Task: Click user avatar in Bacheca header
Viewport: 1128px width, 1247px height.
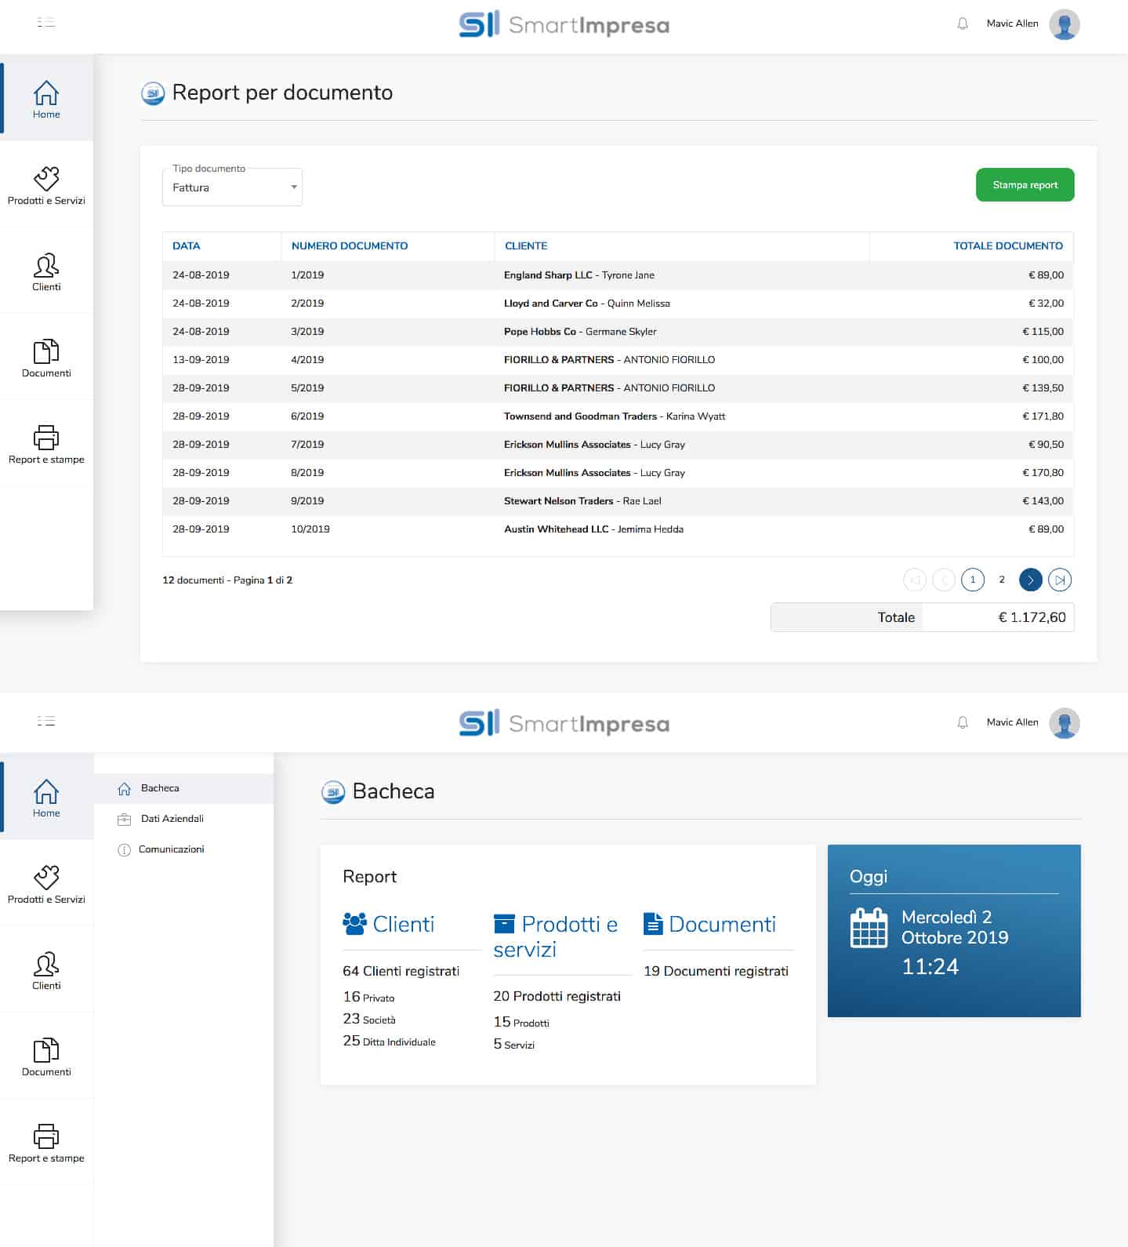Action: pos(1064,723)
